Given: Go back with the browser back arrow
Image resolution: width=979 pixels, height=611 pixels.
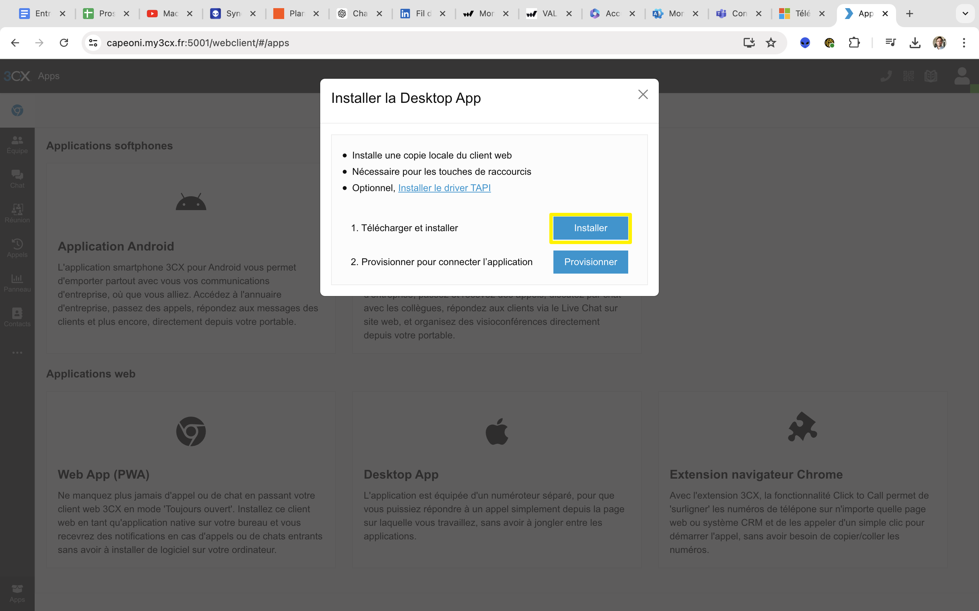Looking at the screenshot, I should [x=15, y=43].
